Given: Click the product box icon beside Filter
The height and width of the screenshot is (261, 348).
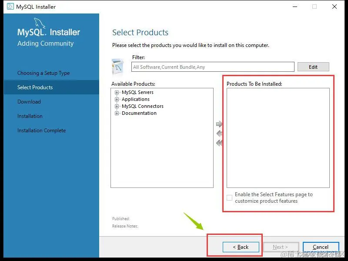Looking at the screenshot, I should 118,67.
